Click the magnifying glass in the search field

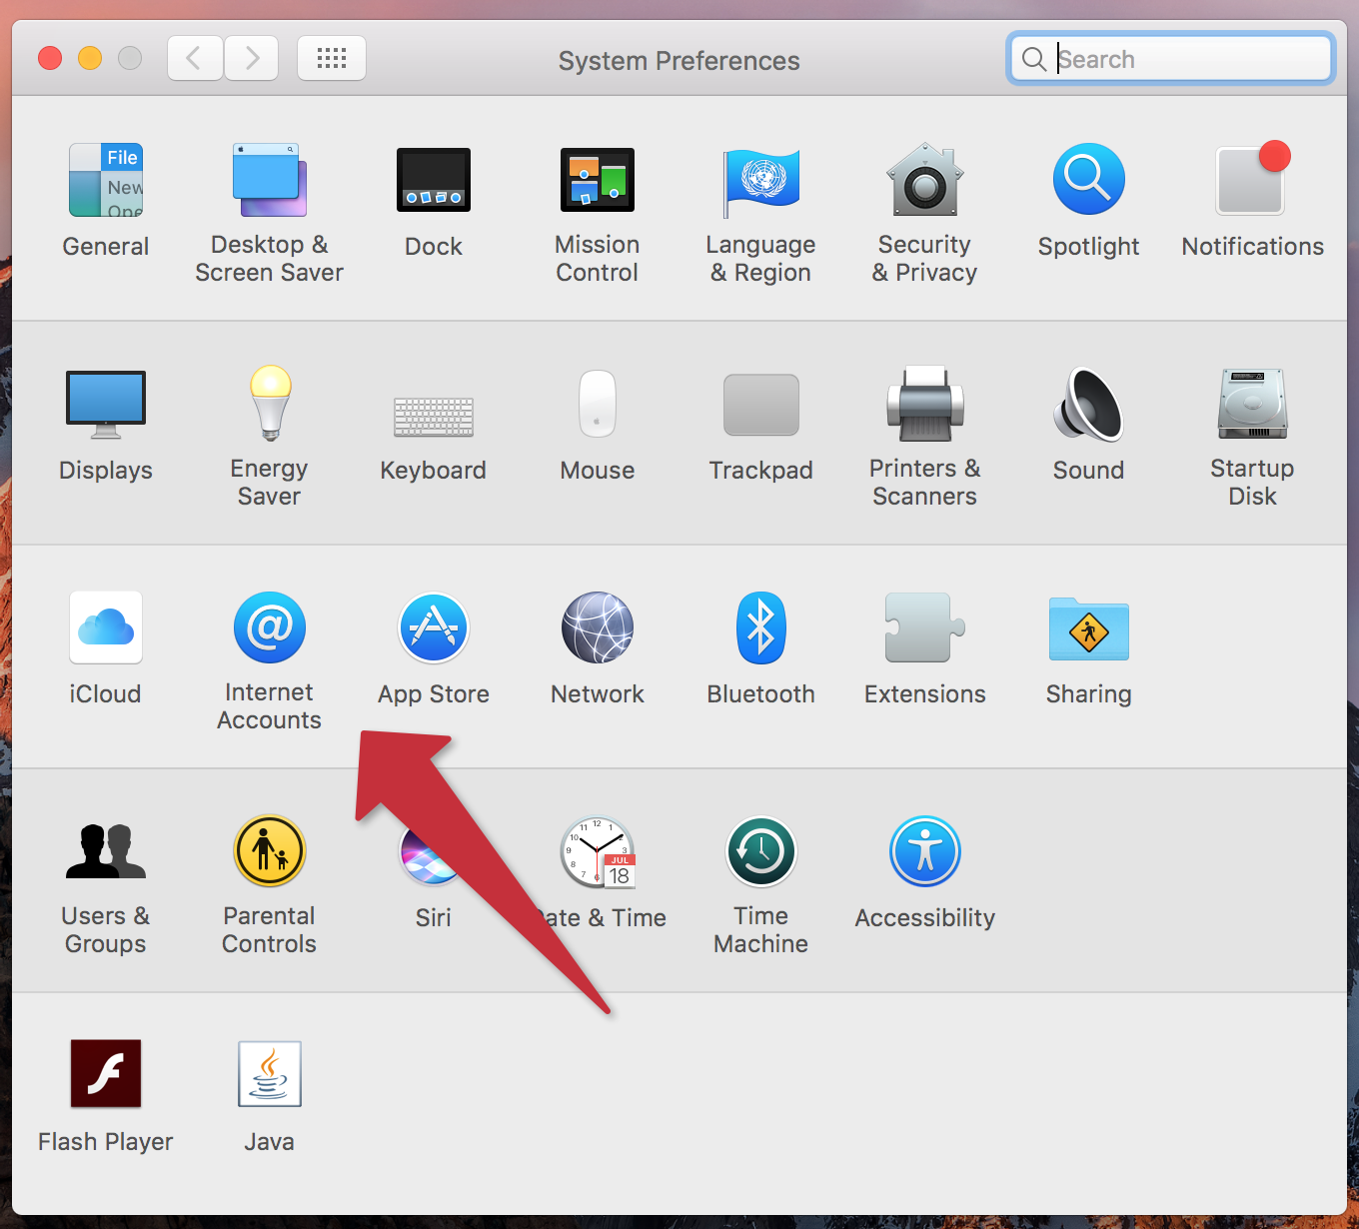coord(1034,59)
